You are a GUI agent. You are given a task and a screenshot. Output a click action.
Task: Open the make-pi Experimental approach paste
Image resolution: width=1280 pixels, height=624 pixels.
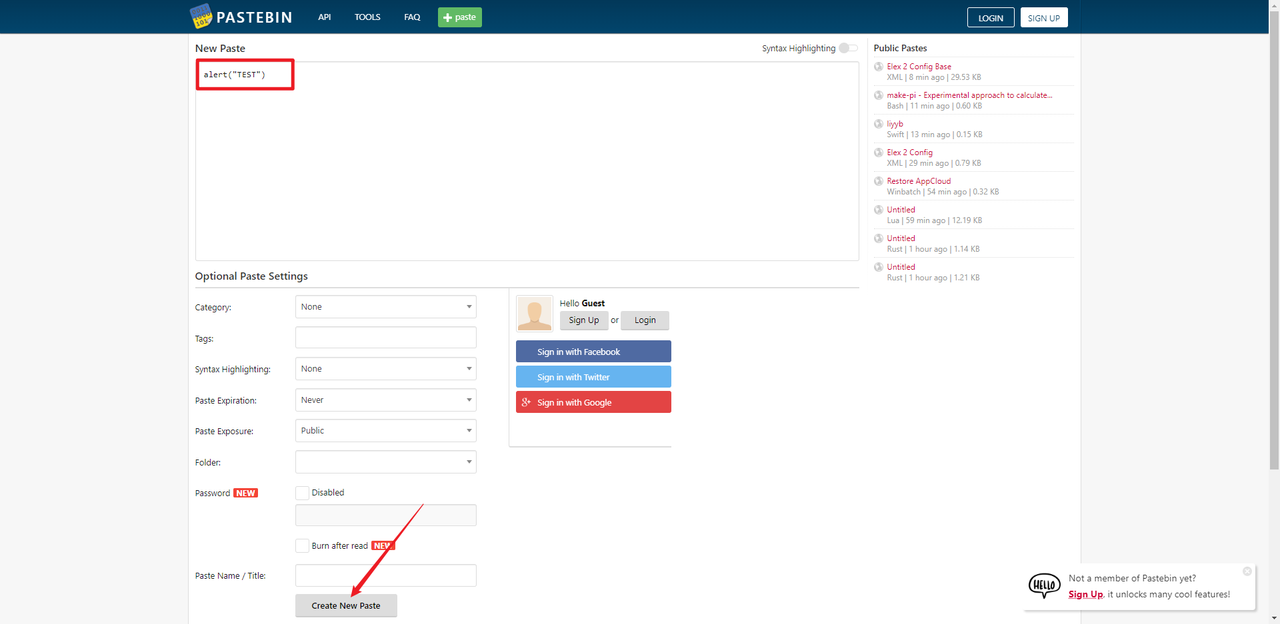coord(969,95)
